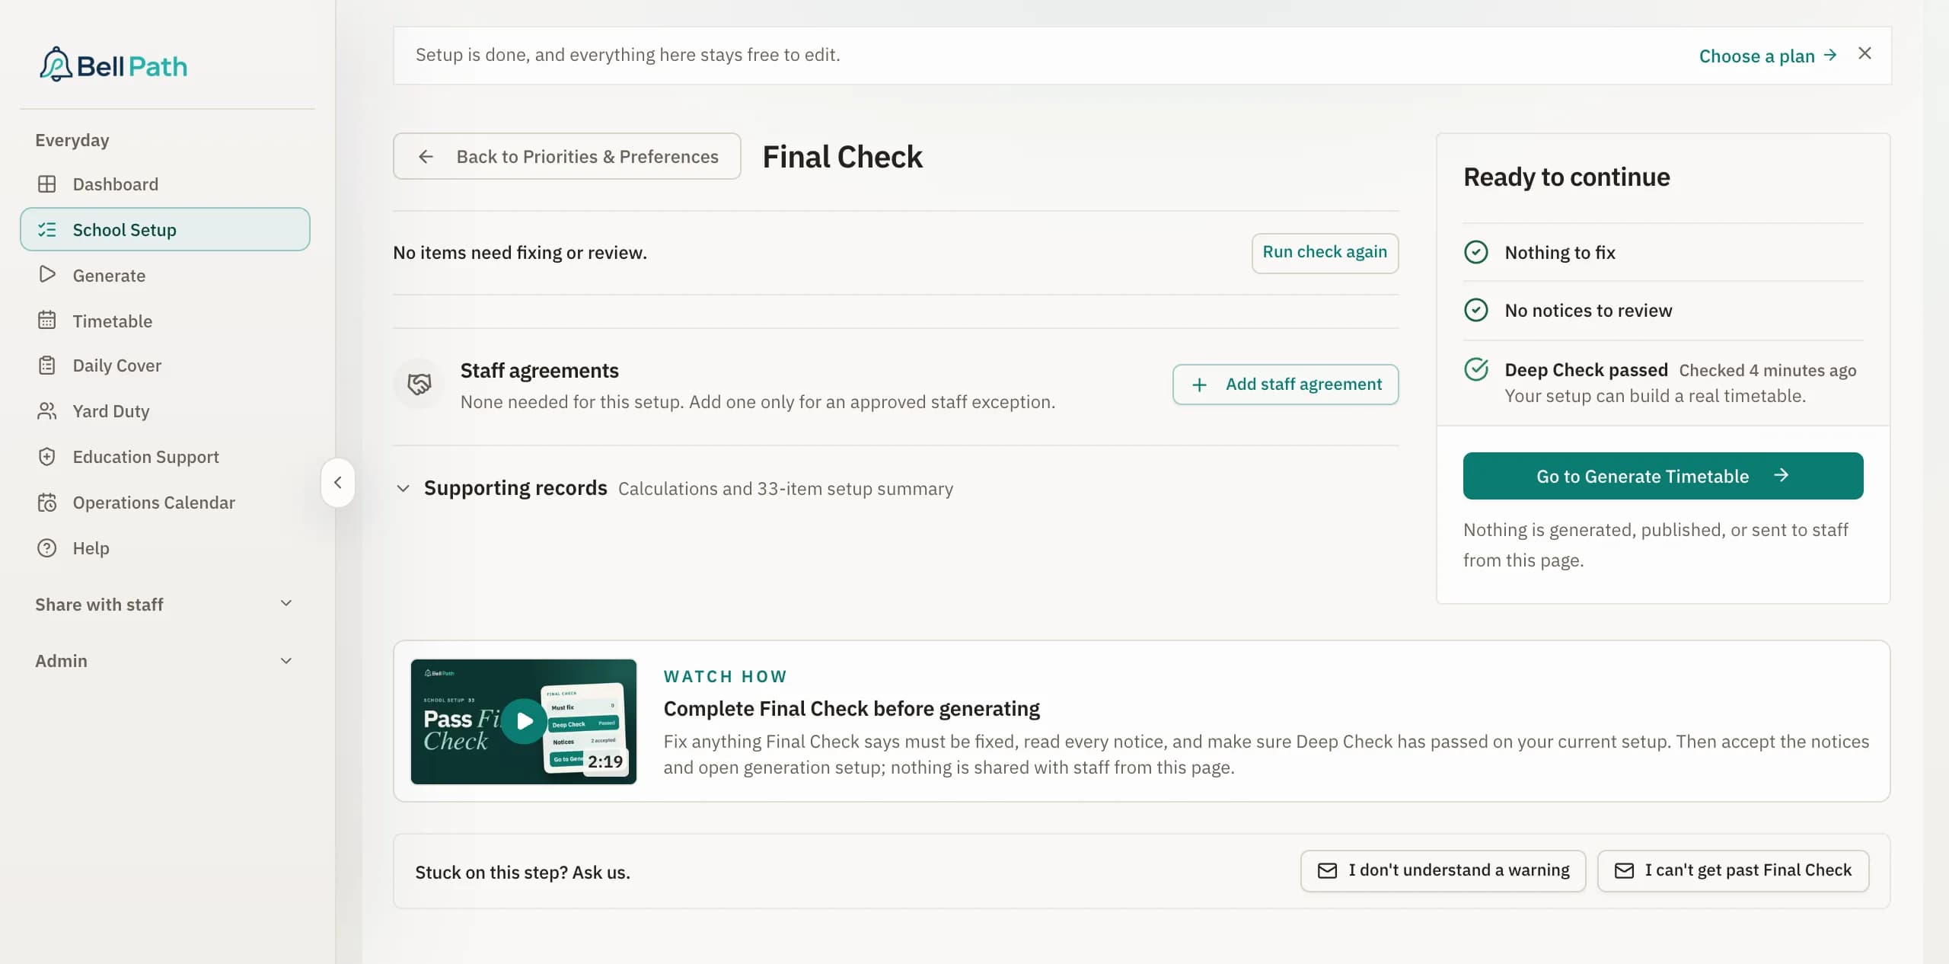This screenshot has height=964, width=1949.
Task: Click Go to Generate Timetable
Action: point(1663,476)
